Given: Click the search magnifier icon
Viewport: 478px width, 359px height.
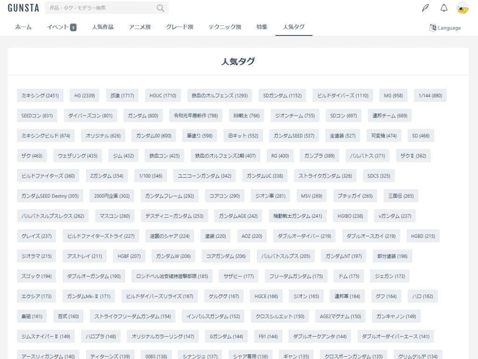Looking at the screenshot, I should 161,8.
